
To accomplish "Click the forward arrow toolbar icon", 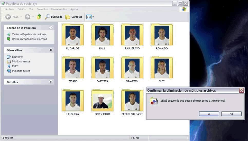I will (x=27, y=17).
